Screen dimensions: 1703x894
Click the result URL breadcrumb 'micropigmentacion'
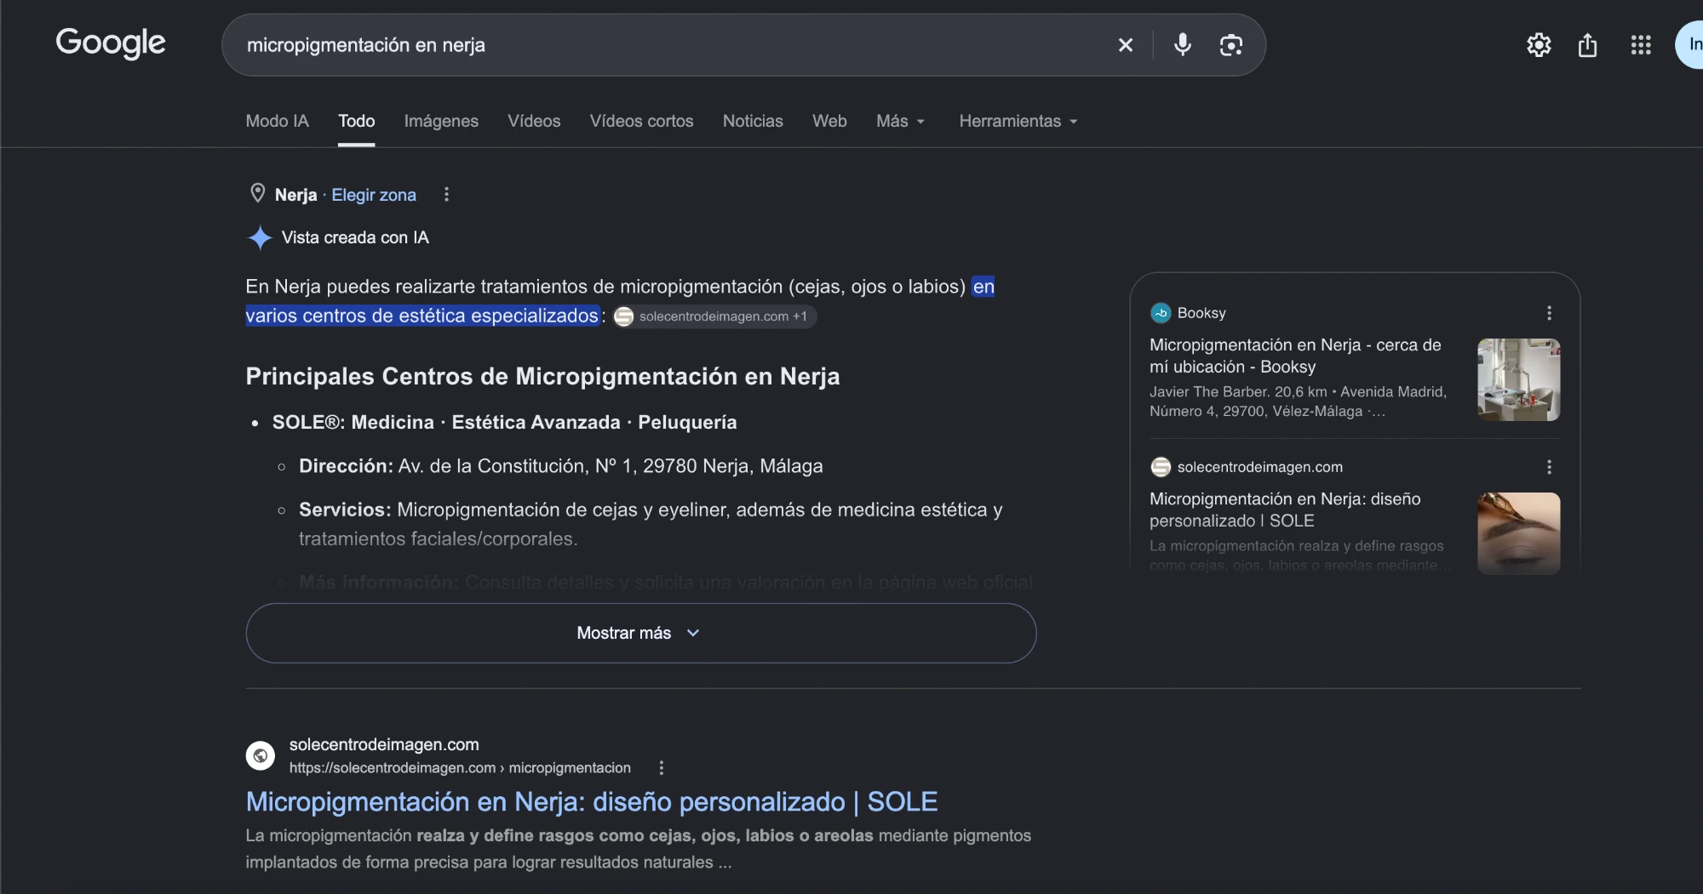[570, 768]
